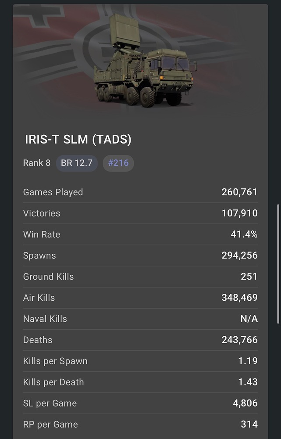The height and width of the screenshot is (439, 281).
Task: Select the SL per Game label
Action: (50, 403)
